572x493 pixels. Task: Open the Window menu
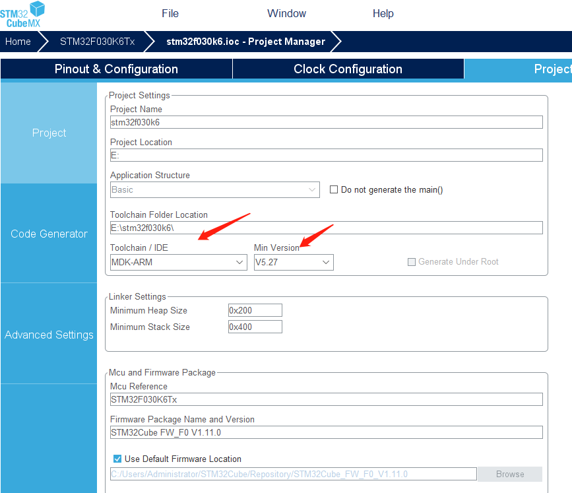click(x=286, y=13)
